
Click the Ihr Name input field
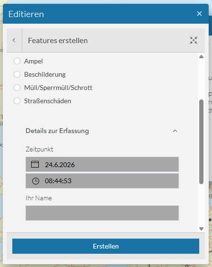coord(102,213)
